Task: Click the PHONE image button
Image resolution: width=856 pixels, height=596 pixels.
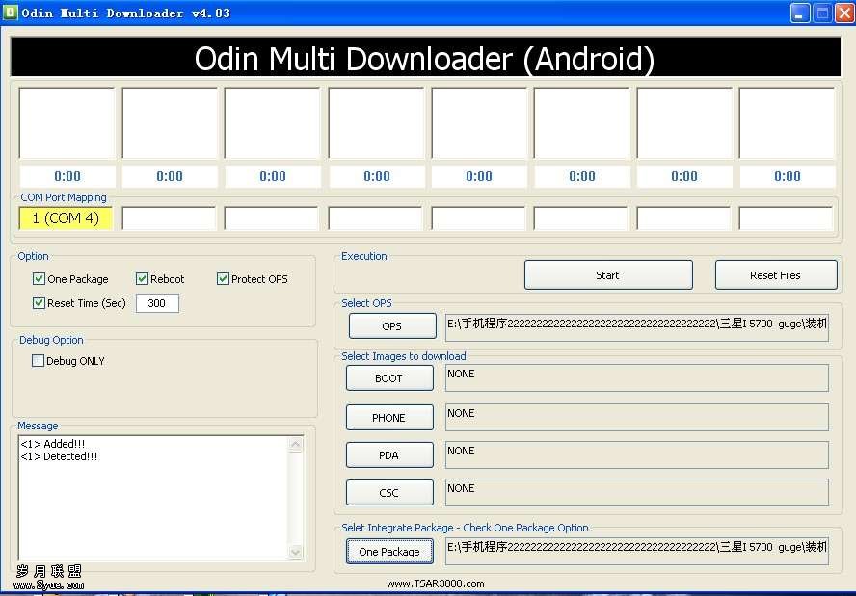Action: (389, 417)
